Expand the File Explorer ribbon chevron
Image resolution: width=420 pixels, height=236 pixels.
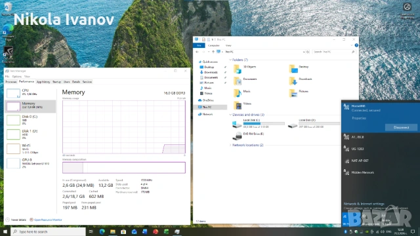click(x=352, y=45)
